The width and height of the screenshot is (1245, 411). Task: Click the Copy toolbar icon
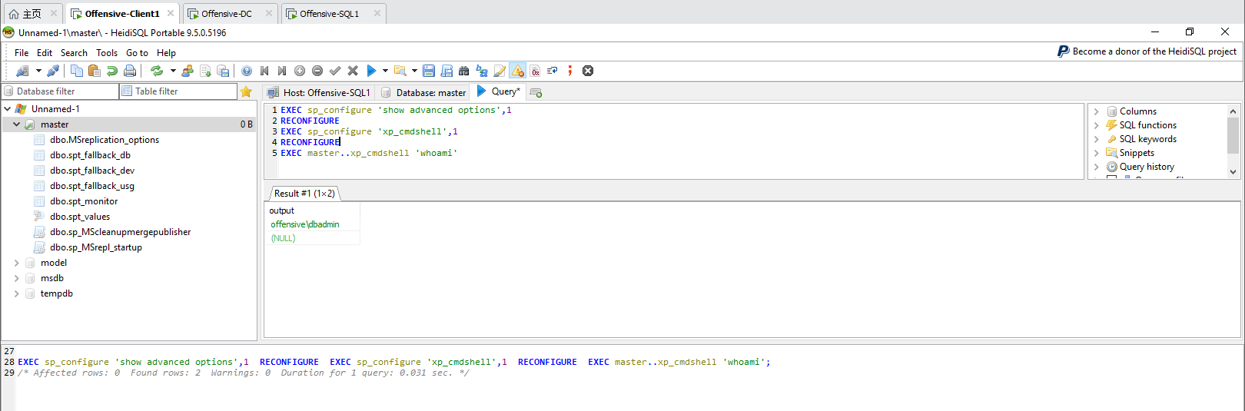[77, 71]
